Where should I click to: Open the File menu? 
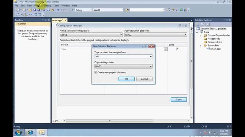(x=16, y=6)
